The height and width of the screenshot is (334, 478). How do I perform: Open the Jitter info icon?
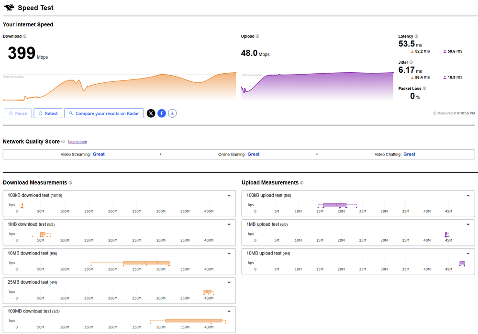[411, 62]
